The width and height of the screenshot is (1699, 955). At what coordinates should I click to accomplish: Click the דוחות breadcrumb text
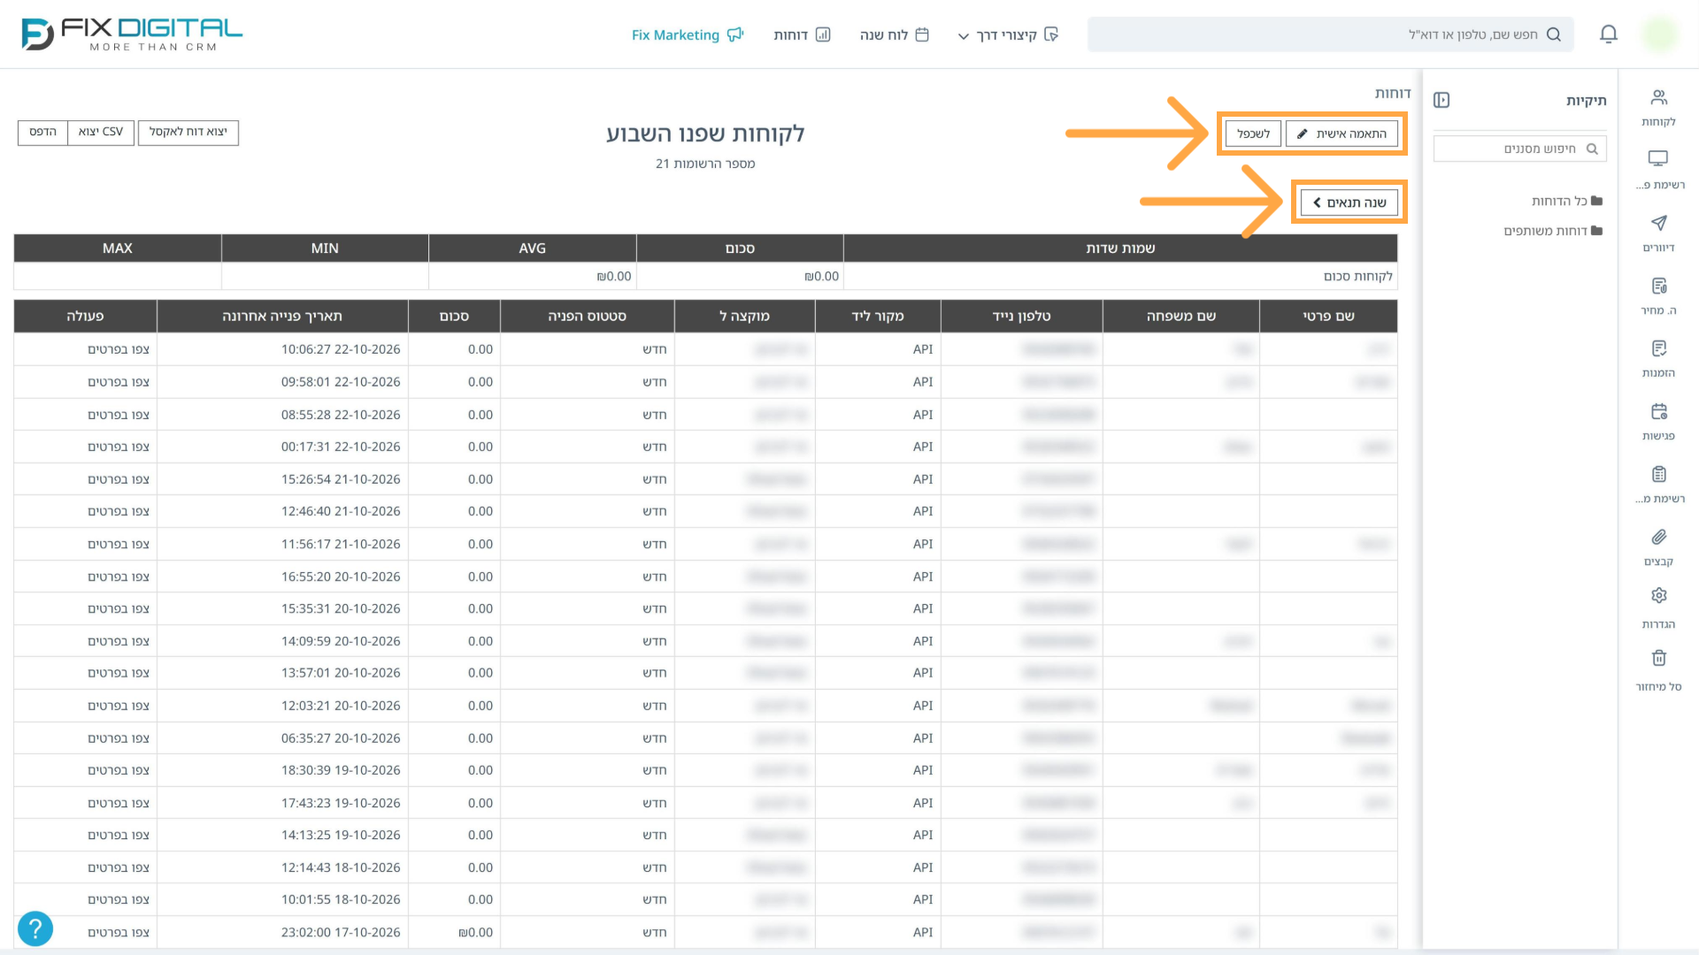pyautogui.click(x=1393, y=93)
